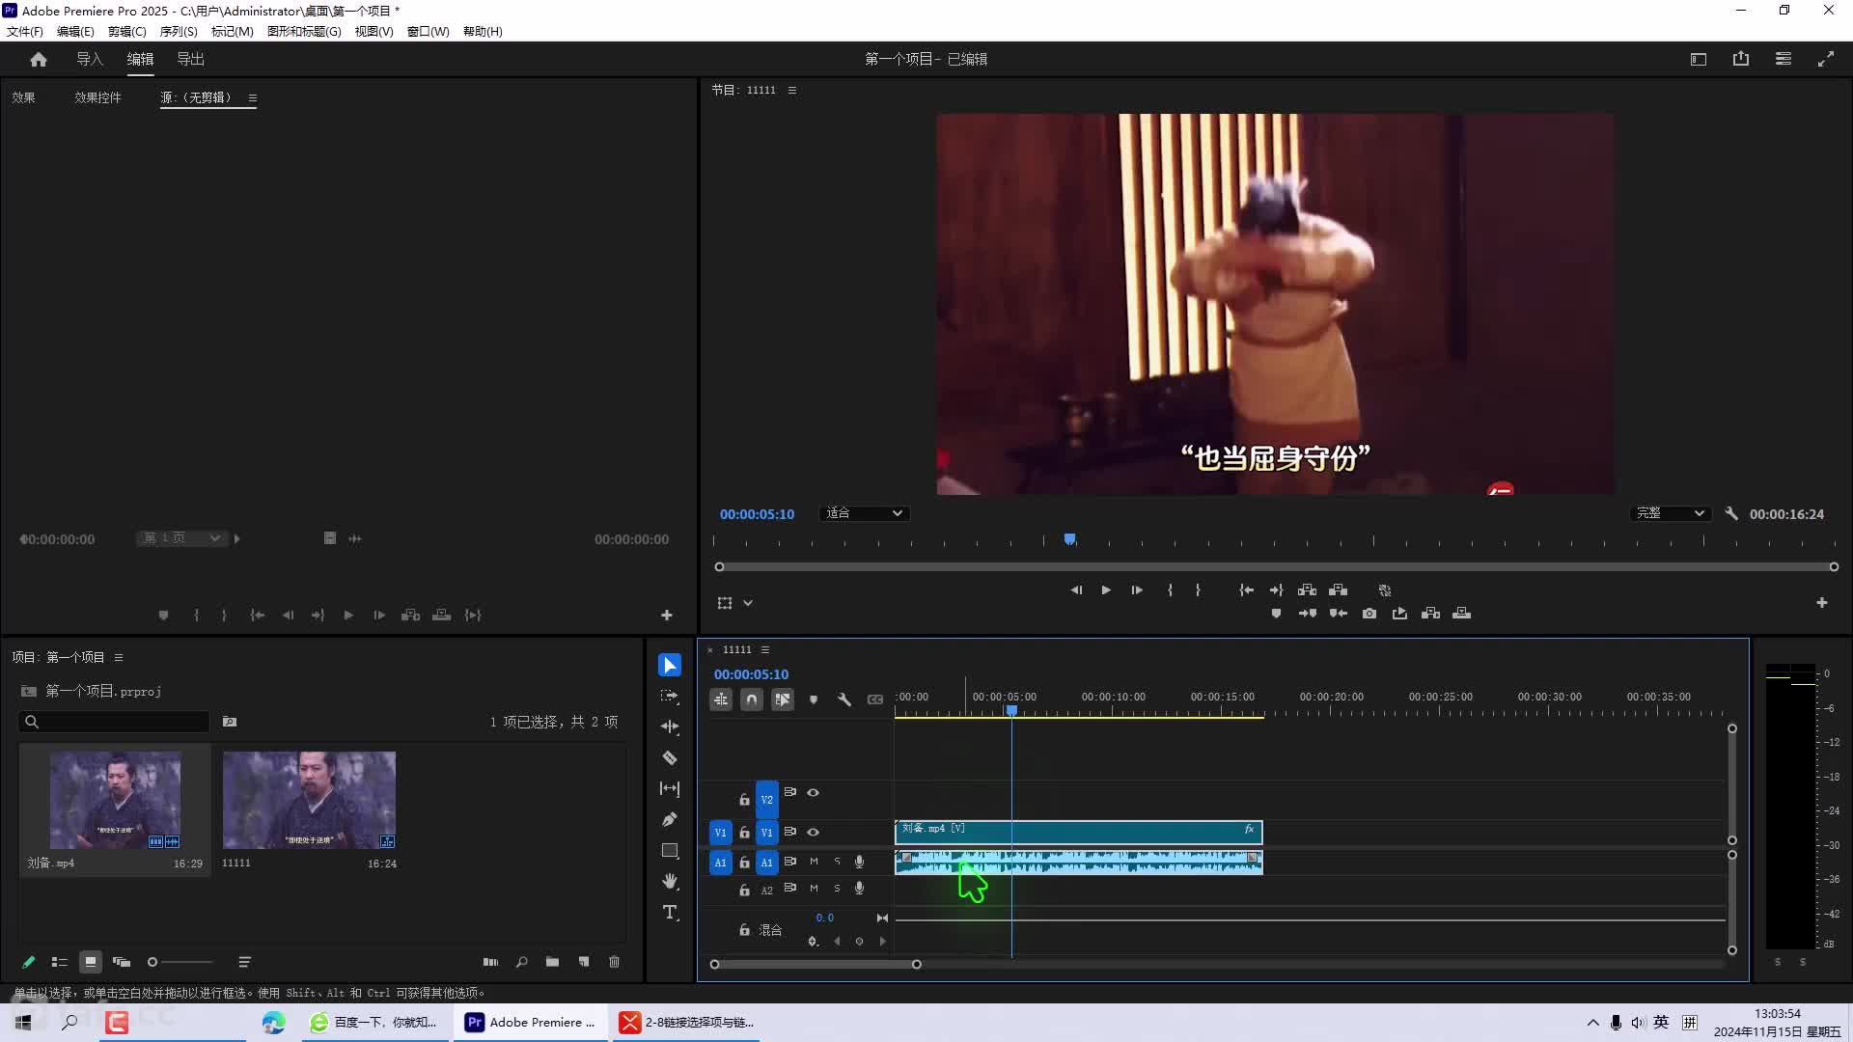This screenshot has height=1042, width=1853.
Task: Select the 刘备.mp4 thumbnail in project
Action: pos(115,800)
